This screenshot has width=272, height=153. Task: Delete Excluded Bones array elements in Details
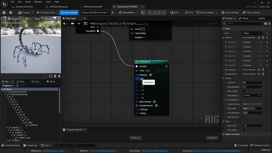tap(263, 74)
